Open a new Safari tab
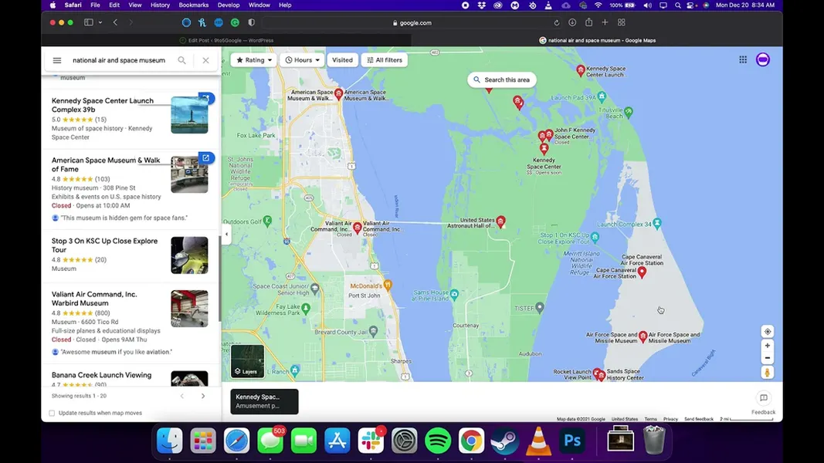Screen dimensions: 824x463 [605, 22]
